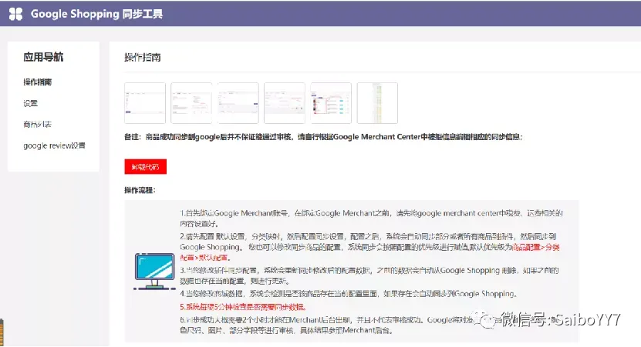641x347 pixels.
Task: Open the third guide screenshot thumbnail
Action: pyautogui.click(x=238, y=103)
